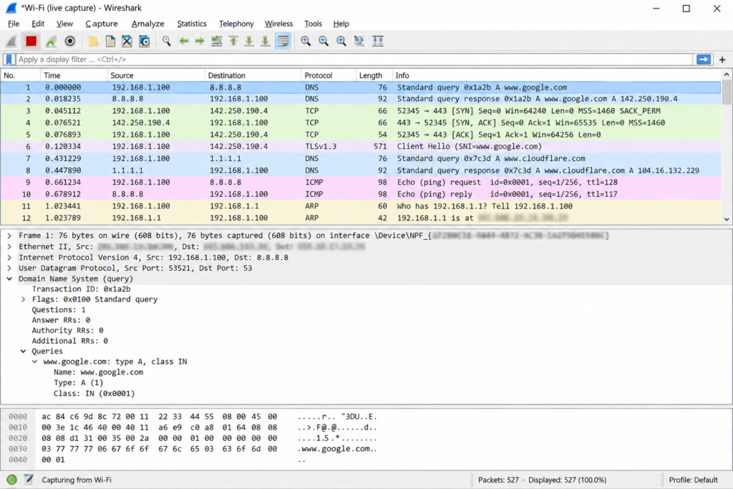
Task: Open the Telephony menu
Action: click(x=236, y=24)
